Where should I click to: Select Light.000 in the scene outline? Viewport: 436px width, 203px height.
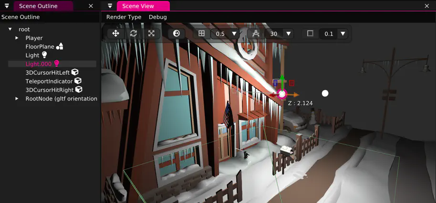(38, 64)
